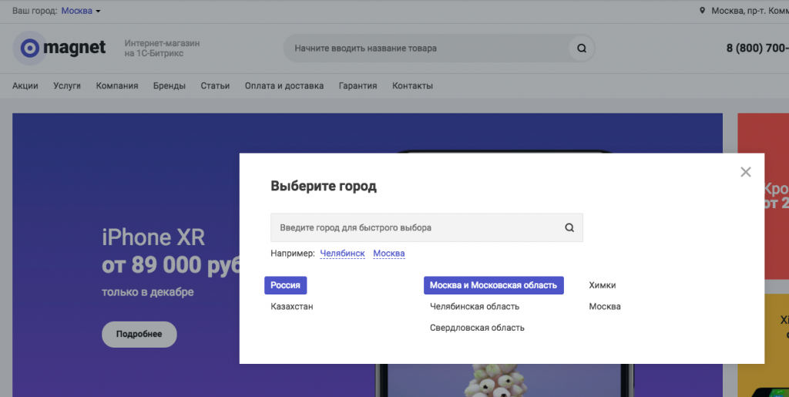Image resolution: width=789 pixels, height=397 pixels.
Task: Focus the product name search field
Action: pos(438,49)
